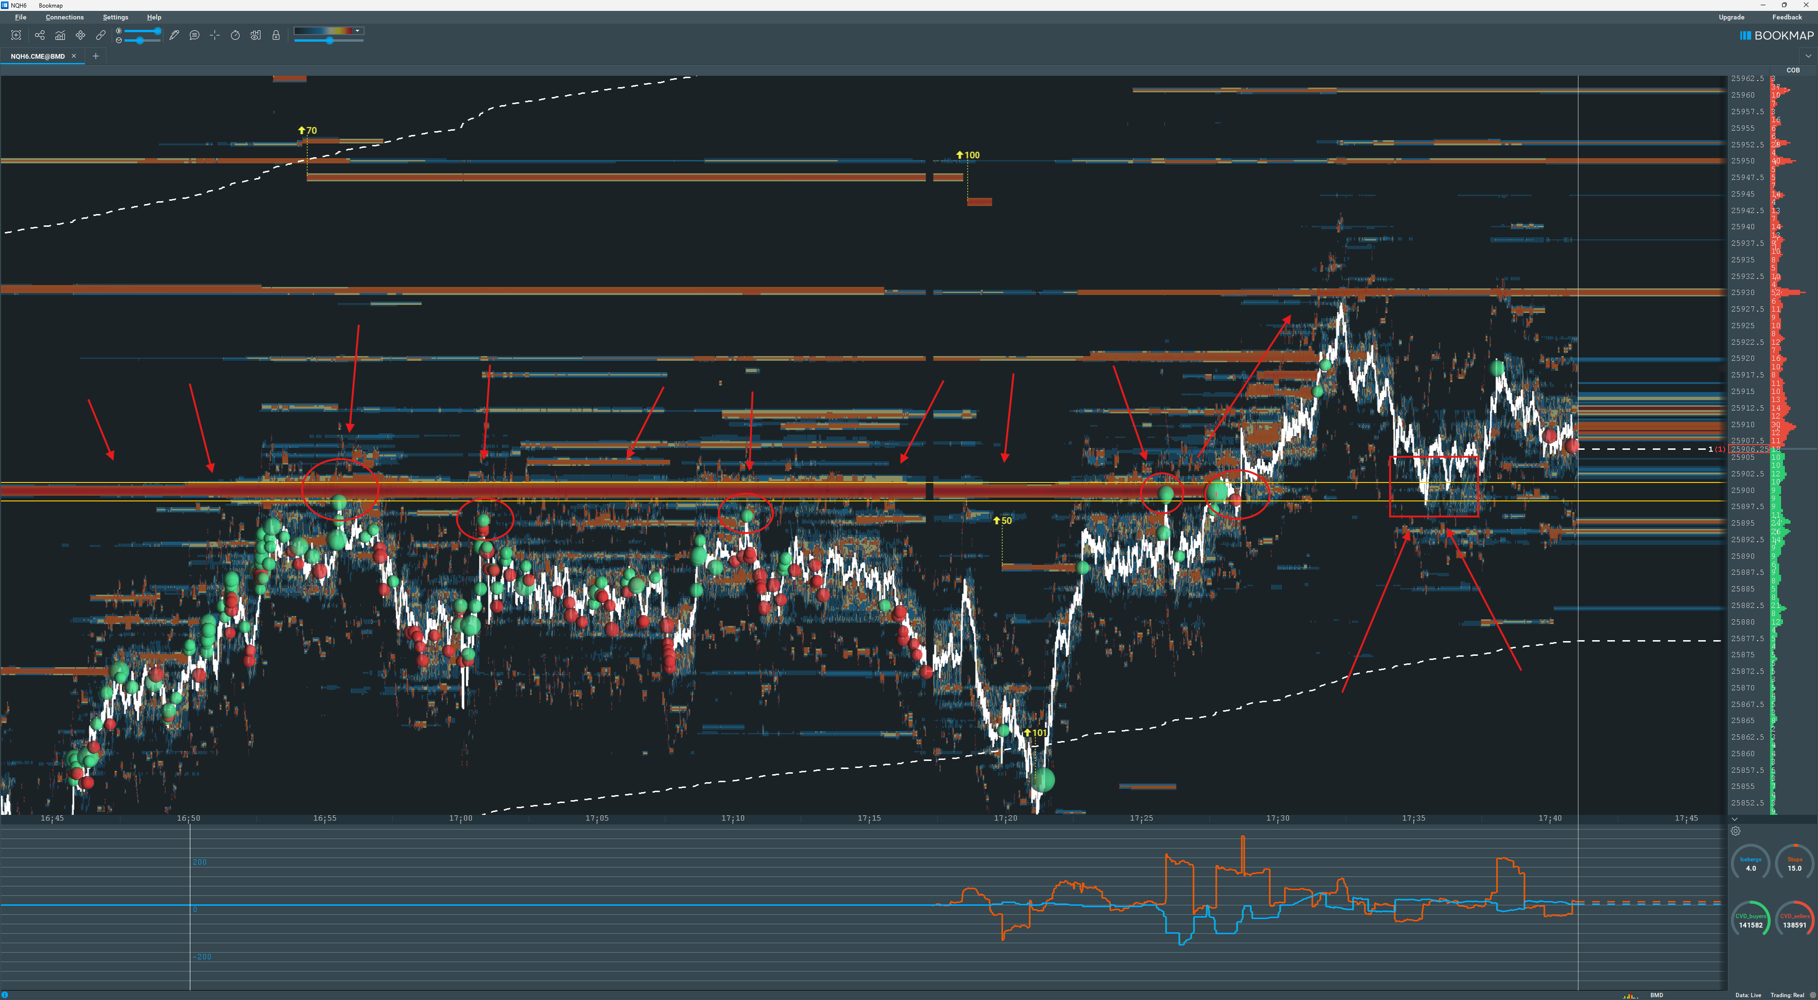Open the share icon in toolbar

39,36
